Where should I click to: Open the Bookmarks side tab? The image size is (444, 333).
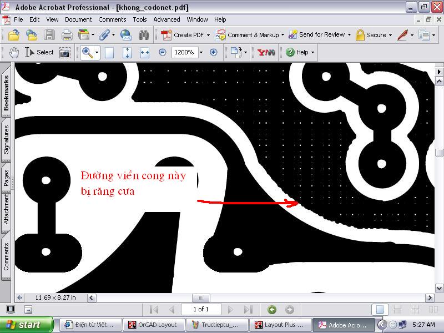[6, 93]
